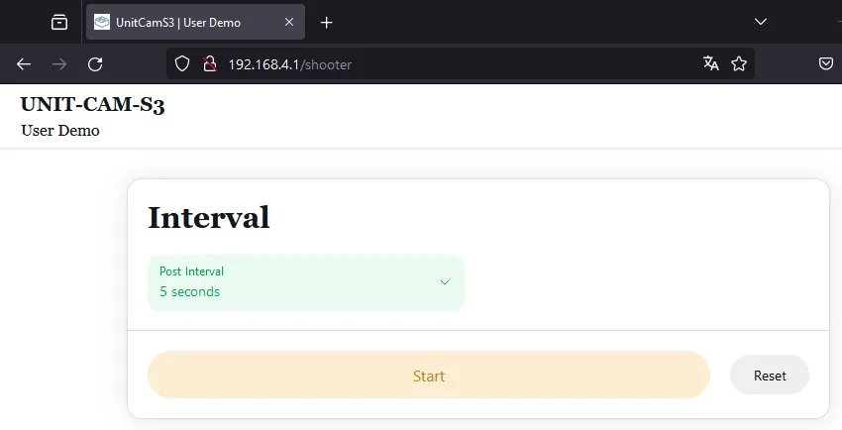Image resolution: width=842 pixels, height=430 pixels.
Task: Open a new browser tab
Action: tap(326, 22)
